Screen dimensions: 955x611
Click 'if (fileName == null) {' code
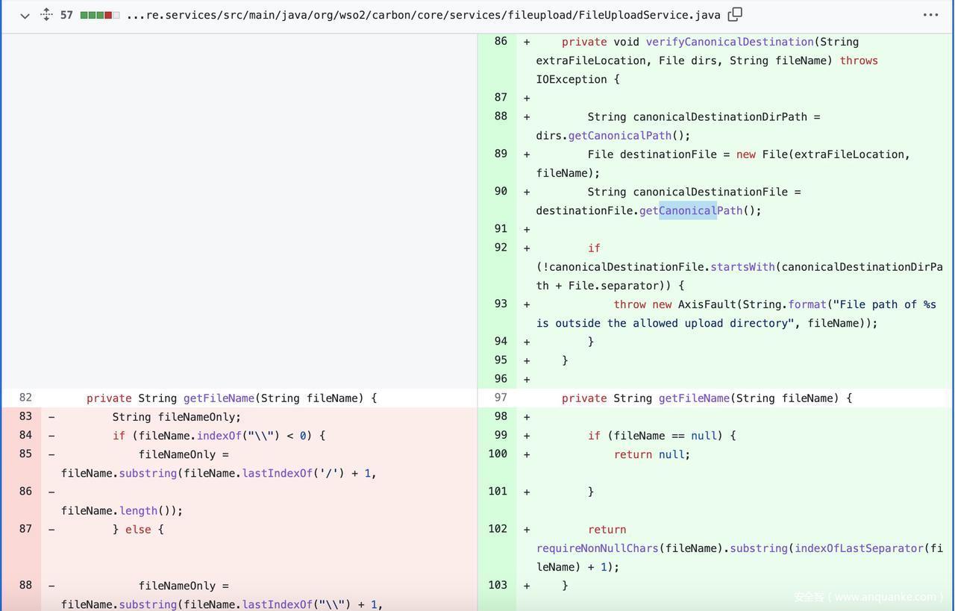[662, 436]
